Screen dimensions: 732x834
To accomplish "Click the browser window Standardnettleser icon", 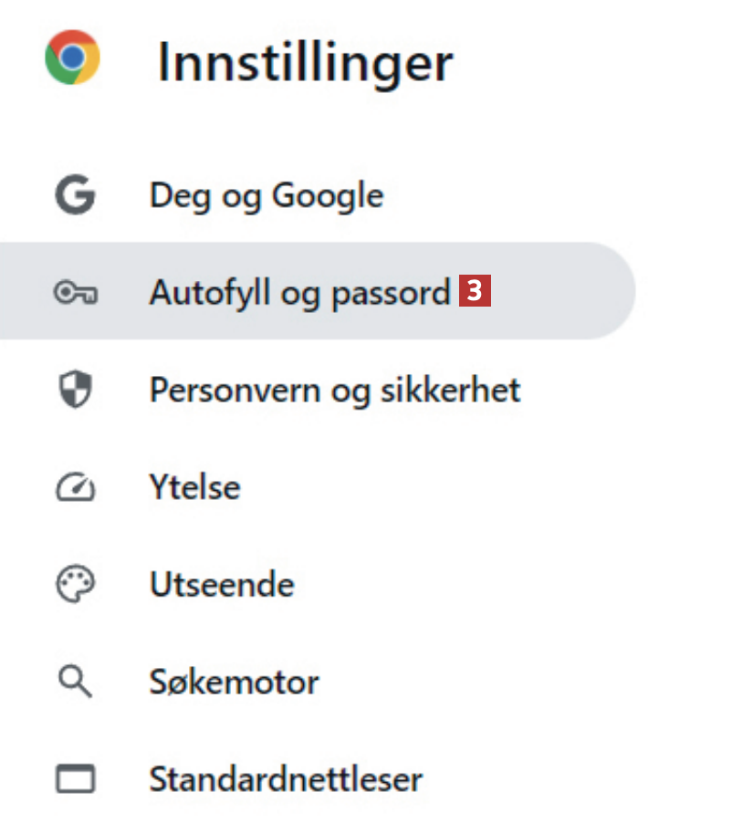I will (x=75, y=779).
